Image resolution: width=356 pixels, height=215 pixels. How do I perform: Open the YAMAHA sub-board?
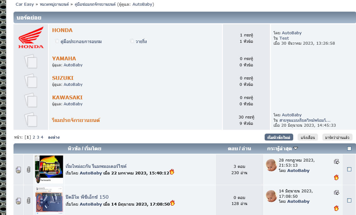tap(64, 58)
